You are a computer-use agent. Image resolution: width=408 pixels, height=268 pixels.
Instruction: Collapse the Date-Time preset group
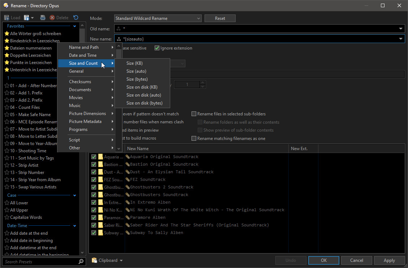(x=75, y=226)
